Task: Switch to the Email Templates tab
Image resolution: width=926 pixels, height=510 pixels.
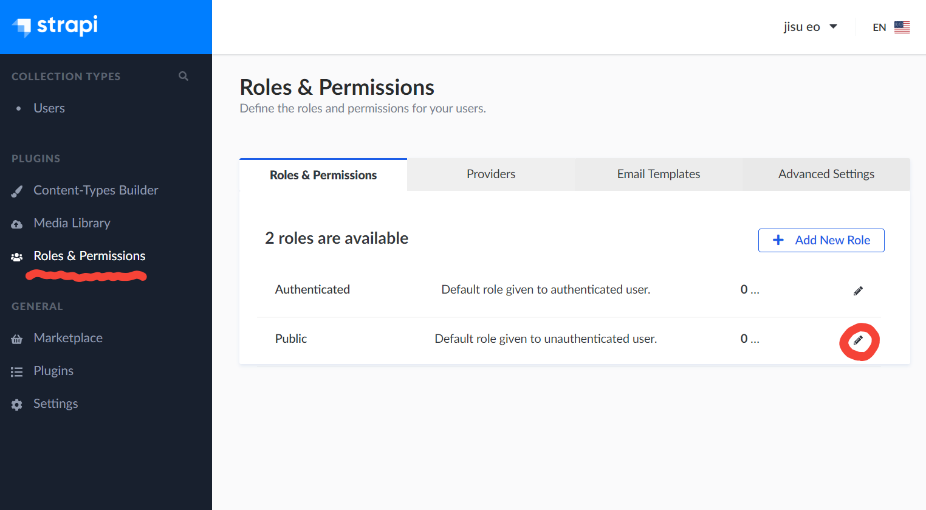Action: (x=659, y=174)
